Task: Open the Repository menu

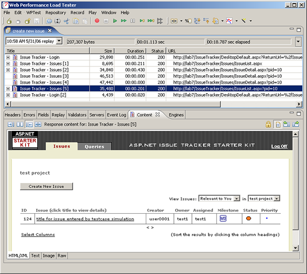Action: coord(56,13)
